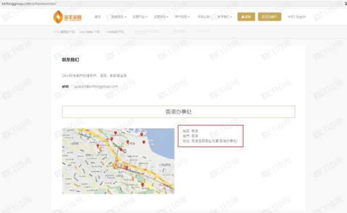Image resolution: width=347 pixels, height=213 pixels.
Task: Switch language to English
Action: click(301, 17)
